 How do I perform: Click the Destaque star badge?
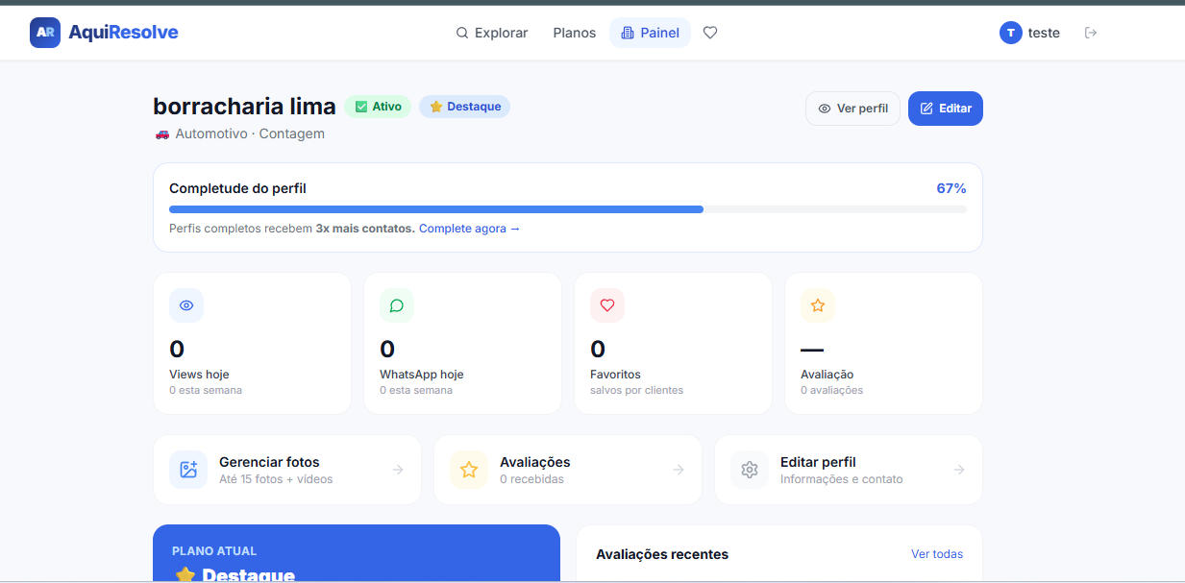tap(464, 107)
